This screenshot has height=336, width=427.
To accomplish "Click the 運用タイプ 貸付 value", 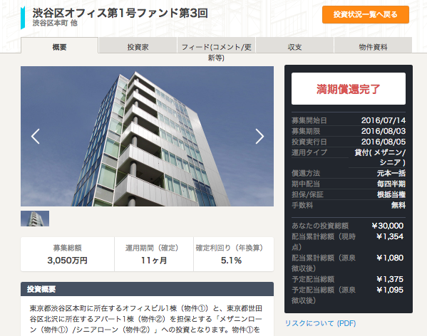I will [380, 157].
